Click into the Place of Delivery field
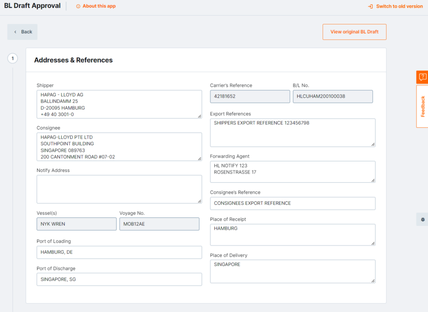The width and height of the screenshot is (428, 312). click(x=293, y=271)
